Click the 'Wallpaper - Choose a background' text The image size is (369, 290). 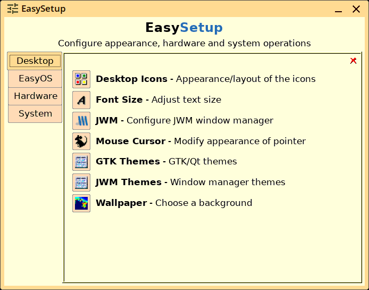(174, 203)
